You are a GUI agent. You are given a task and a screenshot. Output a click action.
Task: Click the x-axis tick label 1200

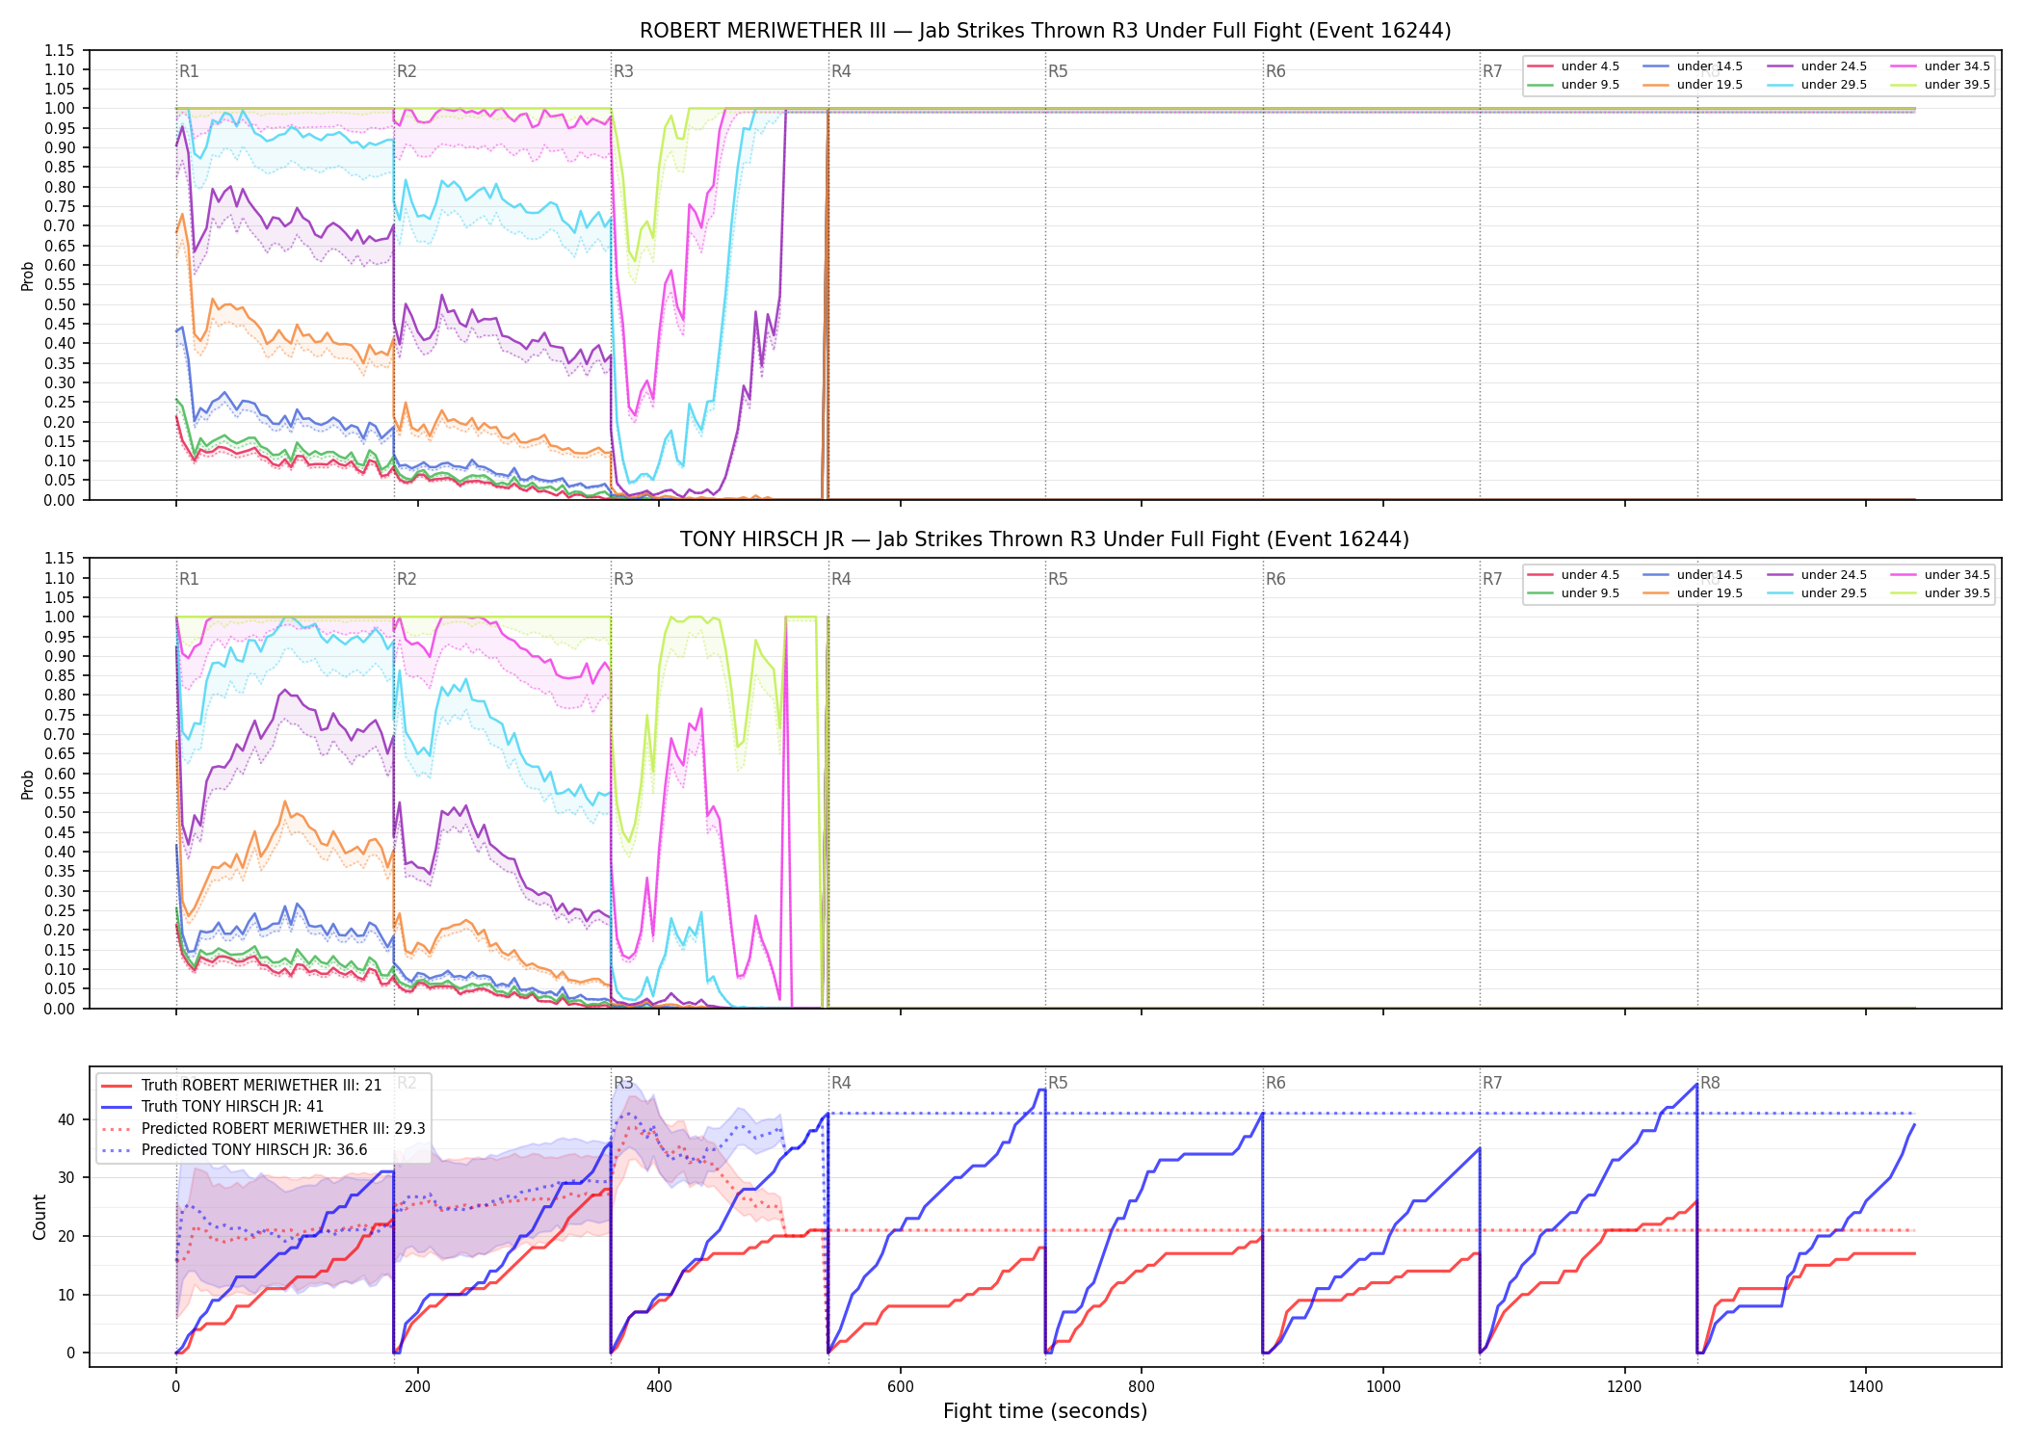tap(1625, 1387)
